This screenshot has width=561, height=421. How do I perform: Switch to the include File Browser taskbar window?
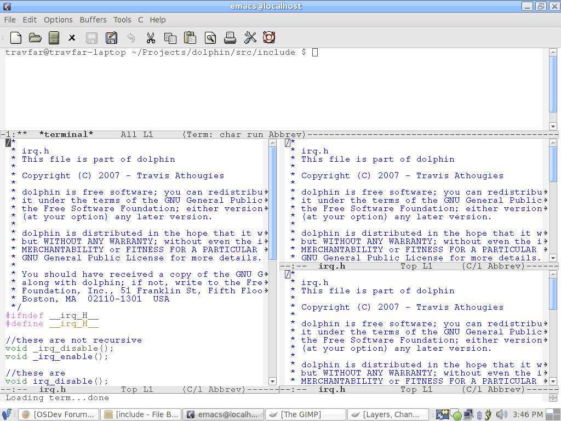tap(141, 414)
